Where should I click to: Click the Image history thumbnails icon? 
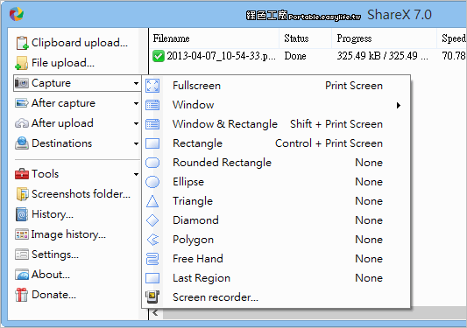(22, 234)
